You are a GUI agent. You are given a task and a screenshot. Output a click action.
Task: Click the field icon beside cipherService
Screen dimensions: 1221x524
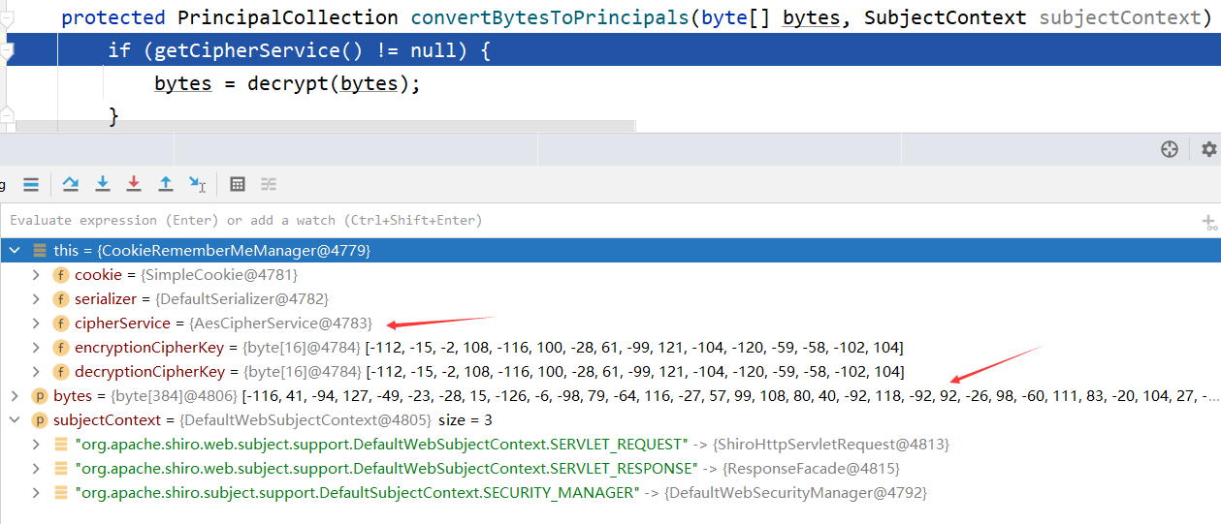point(60,323)
